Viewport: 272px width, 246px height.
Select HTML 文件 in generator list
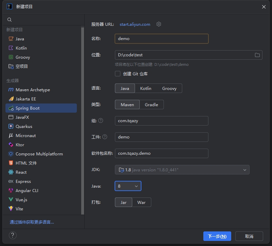point(41,163)
